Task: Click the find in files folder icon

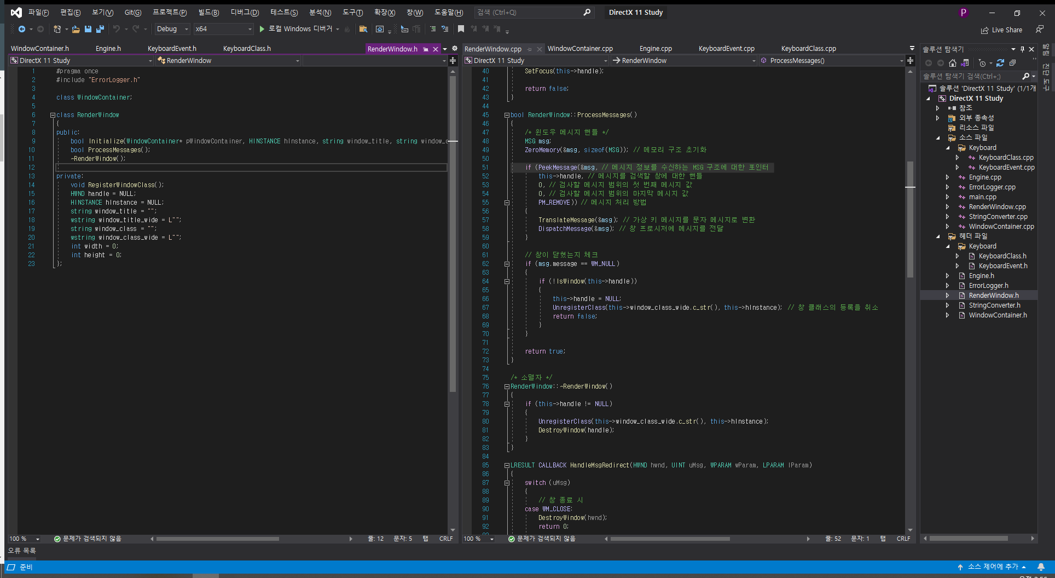Action: point(363,29)
